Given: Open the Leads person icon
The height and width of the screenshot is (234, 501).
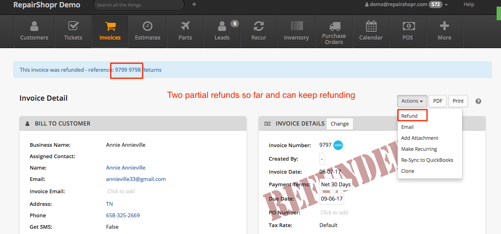Looking at the screenshot, I should 222,26.
